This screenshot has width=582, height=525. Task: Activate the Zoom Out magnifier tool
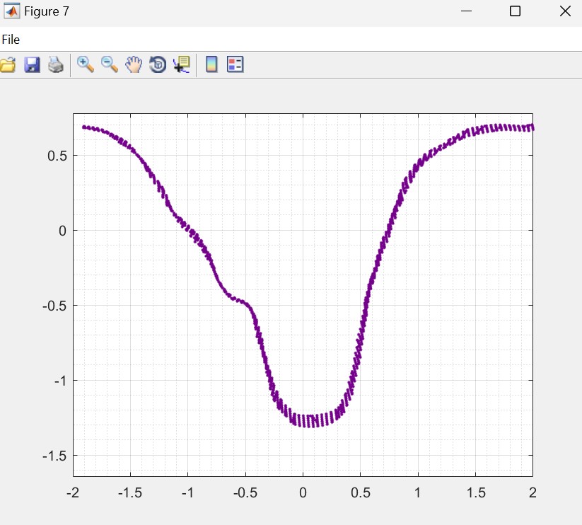[x=110, y=64]
